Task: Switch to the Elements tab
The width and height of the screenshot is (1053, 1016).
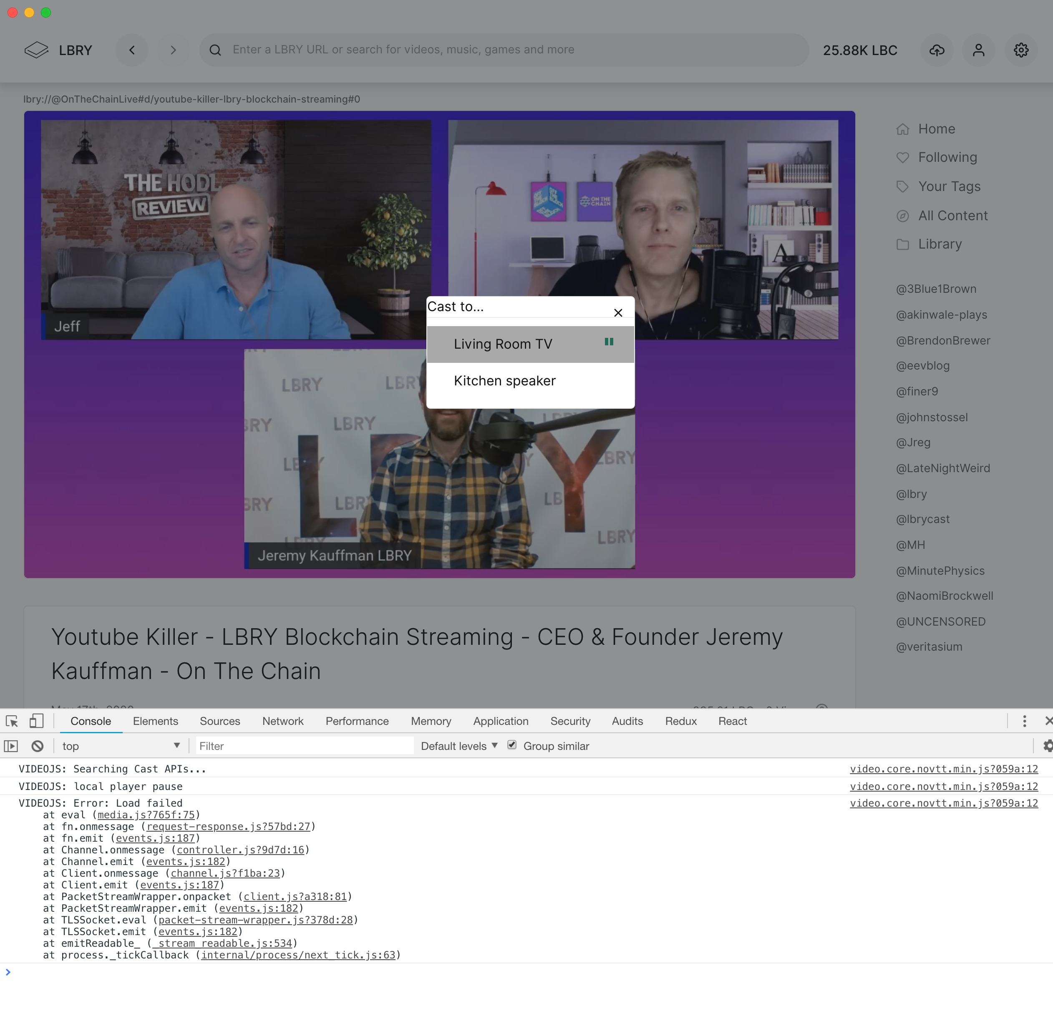Action: click(155, 721)
